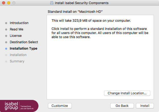Click the Isabel Group logo
This screenshot has height=112, width=159.
(19, 106)
